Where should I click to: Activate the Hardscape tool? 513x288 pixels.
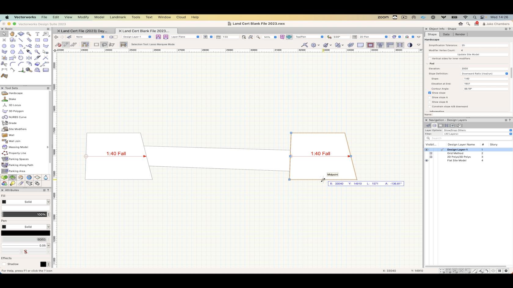[15, 93]
